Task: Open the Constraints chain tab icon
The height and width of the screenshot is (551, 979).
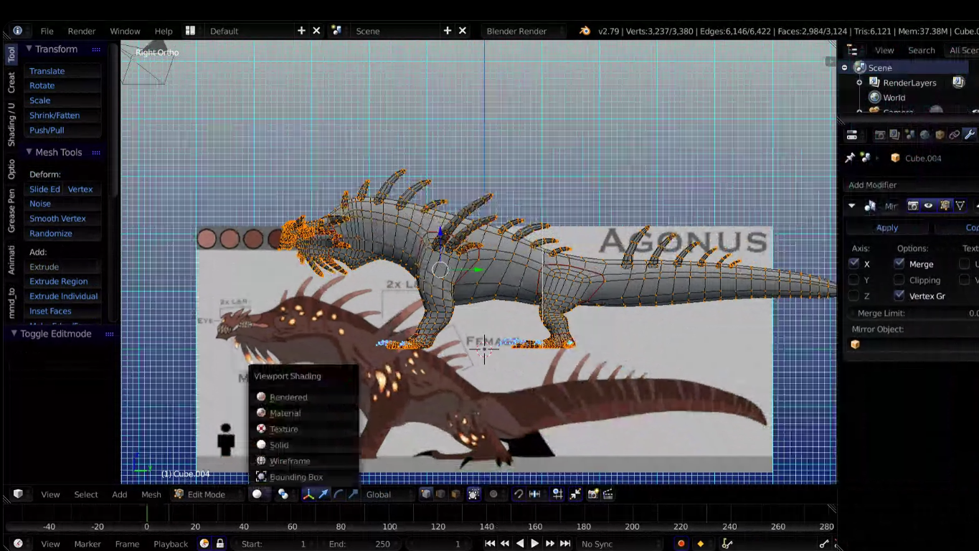Action: point(955,135)
